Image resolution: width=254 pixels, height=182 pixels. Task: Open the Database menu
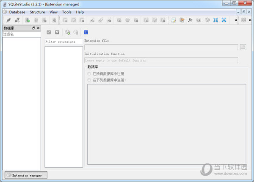coord(17,12)
